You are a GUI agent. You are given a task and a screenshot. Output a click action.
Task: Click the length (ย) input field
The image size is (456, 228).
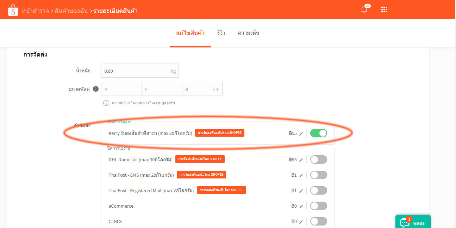162,89
